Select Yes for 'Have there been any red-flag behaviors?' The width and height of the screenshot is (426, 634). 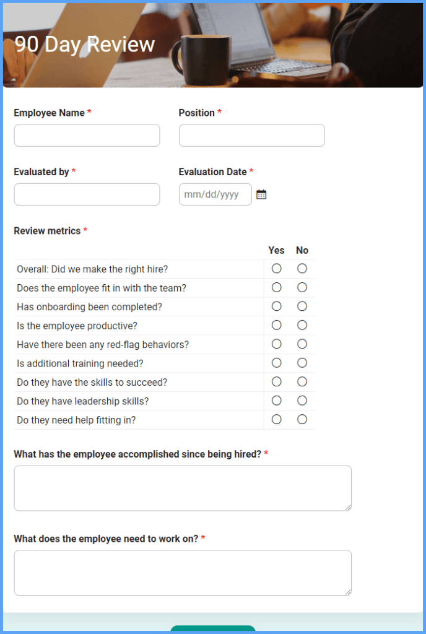coord(276,344)
